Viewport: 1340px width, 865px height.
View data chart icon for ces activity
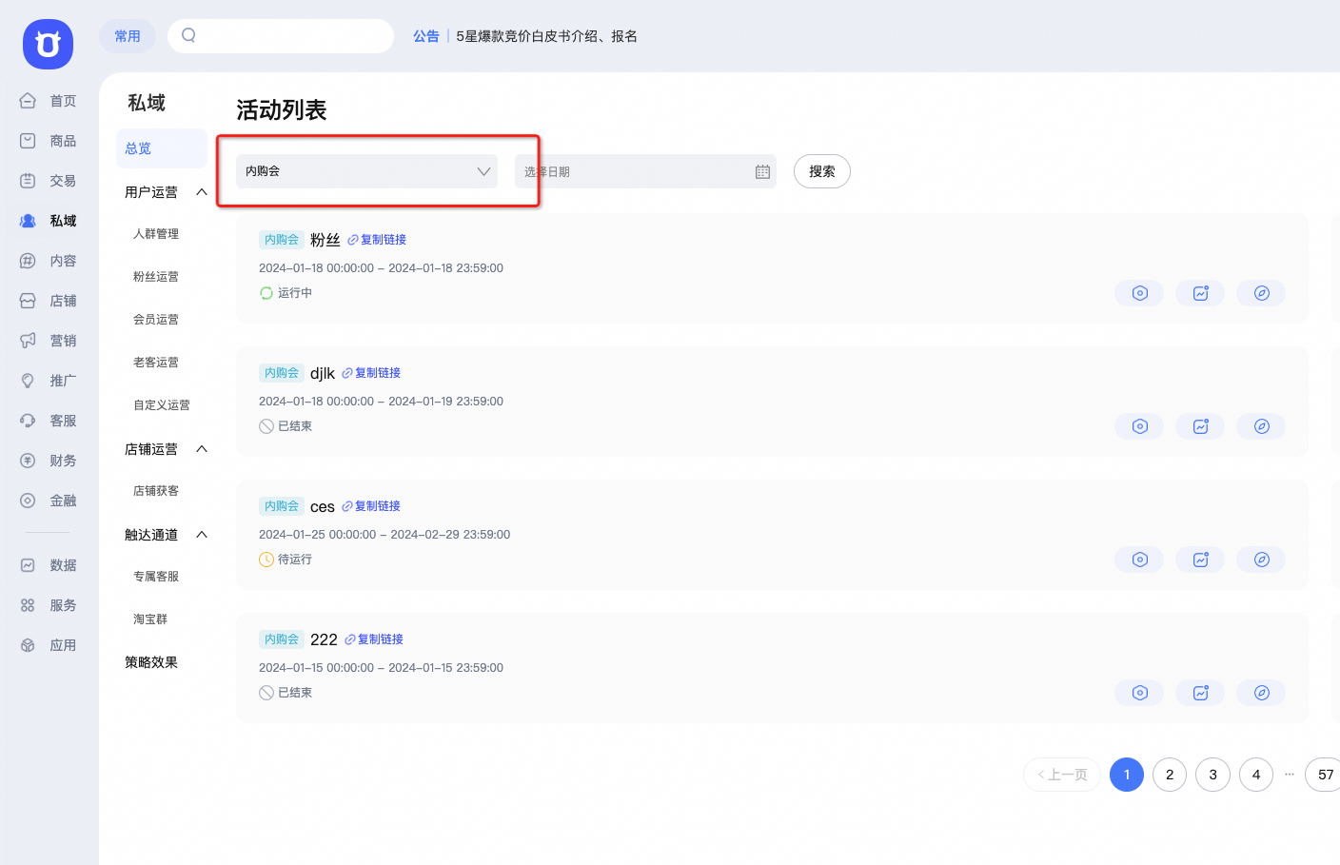pos(1200,560)
